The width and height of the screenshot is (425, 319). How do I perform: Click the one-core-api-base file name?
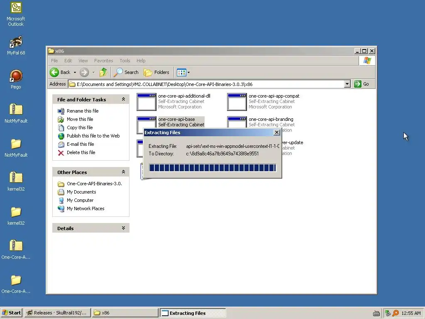click(176, 119)
